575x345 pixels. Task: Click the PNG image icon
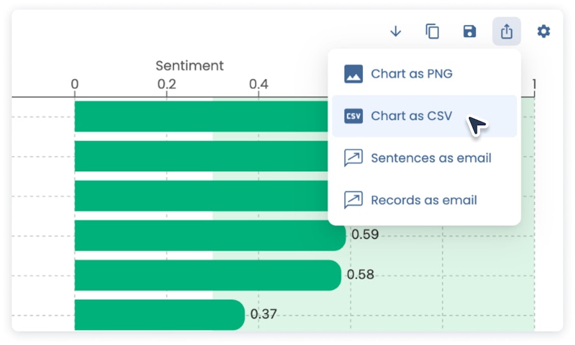click(x=353, y=73)
